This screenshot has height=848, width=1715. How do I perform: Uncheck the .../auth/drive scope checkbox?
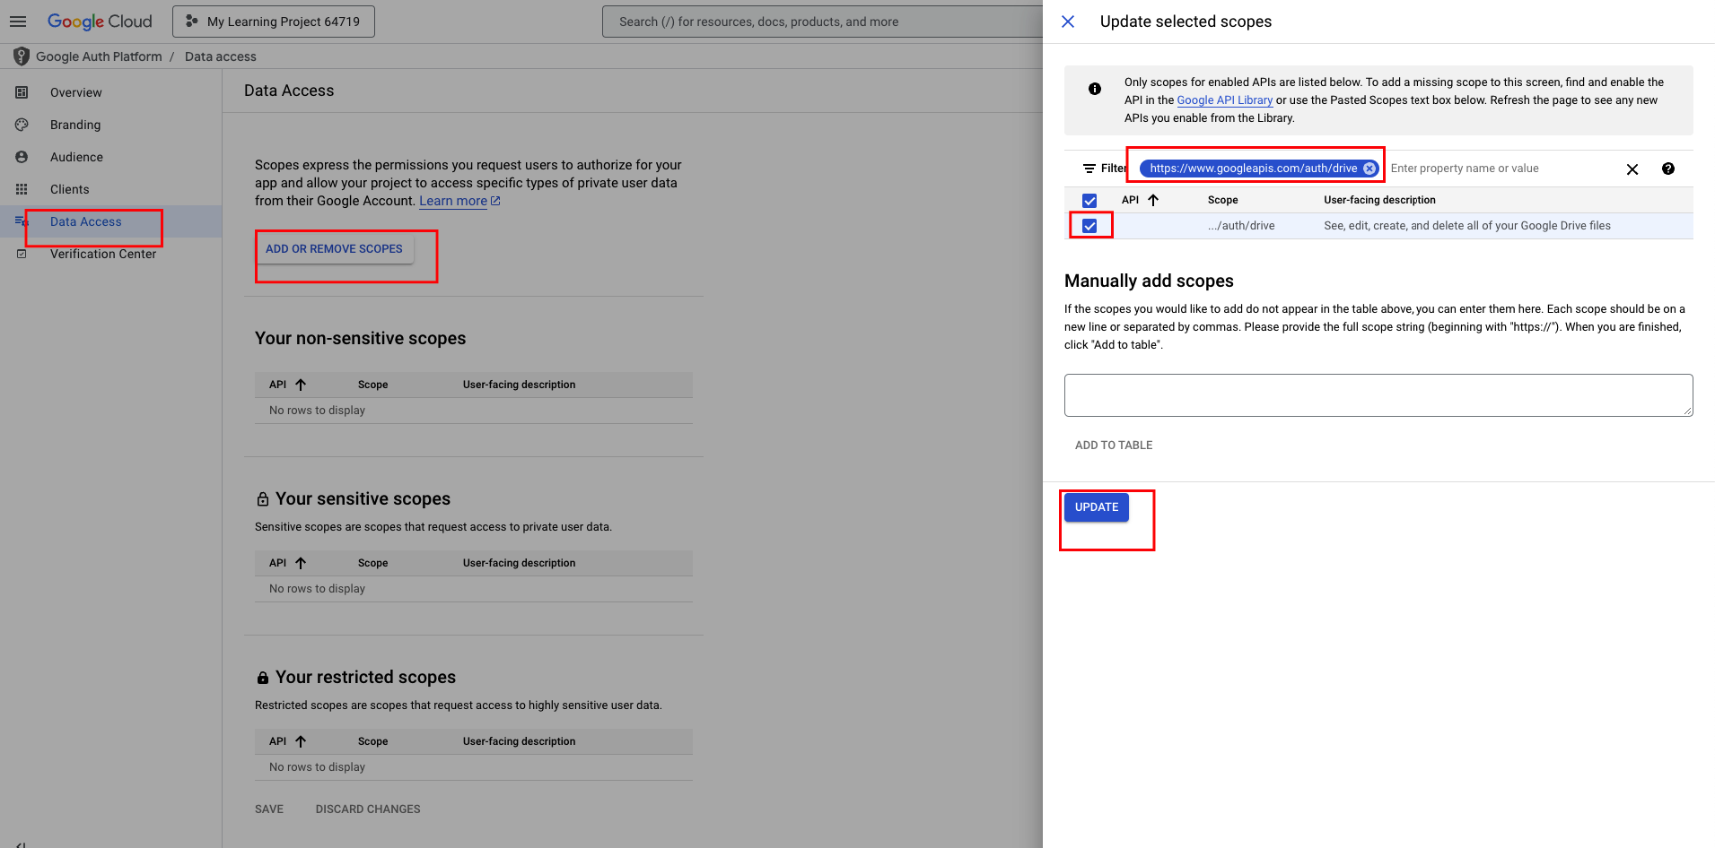pos(1089,226)
